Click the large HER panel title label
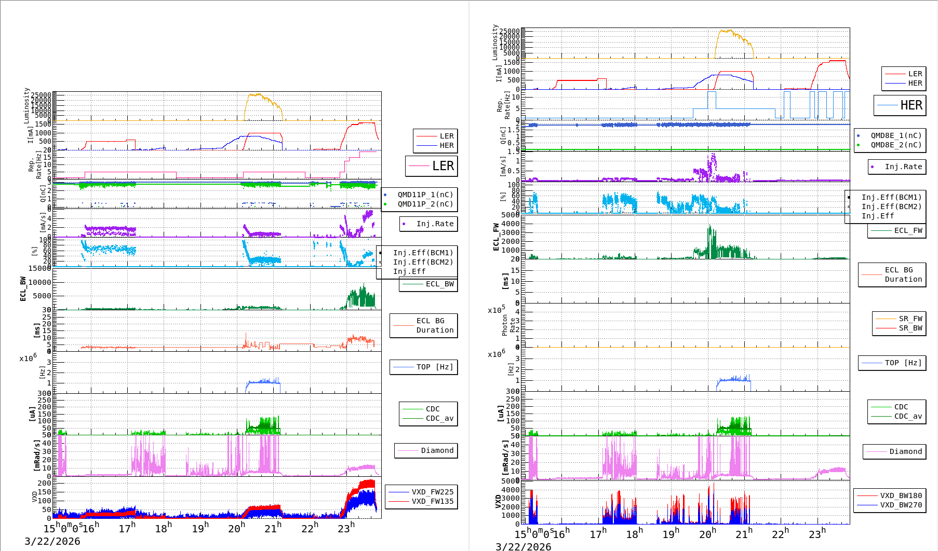 [x=911, y=105]
